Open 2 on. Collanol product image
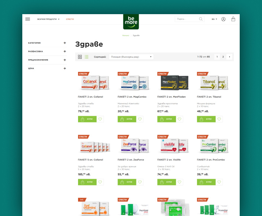 (x=95, y=82)
